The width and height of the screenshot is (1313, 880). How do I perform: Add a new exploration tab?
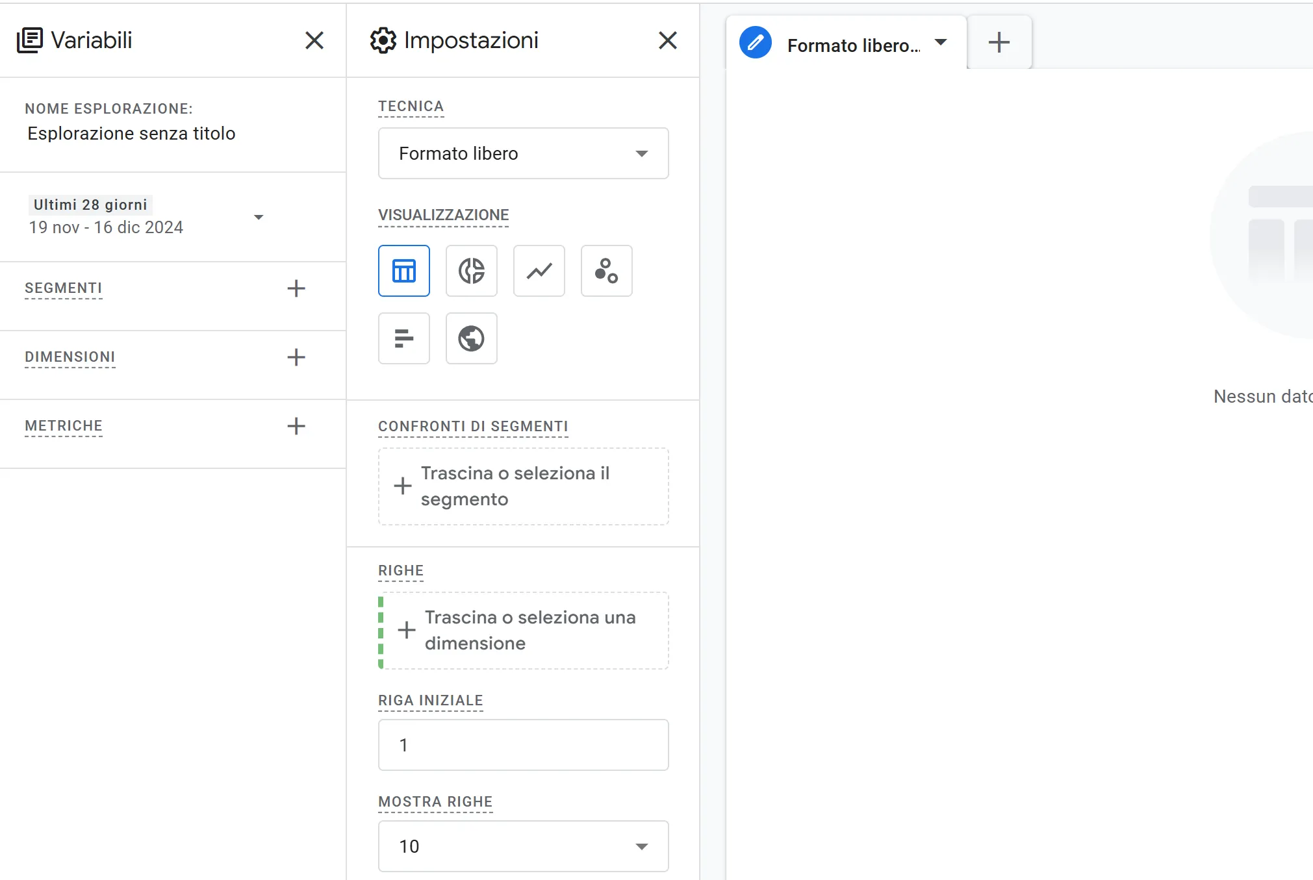pos(999,43)
